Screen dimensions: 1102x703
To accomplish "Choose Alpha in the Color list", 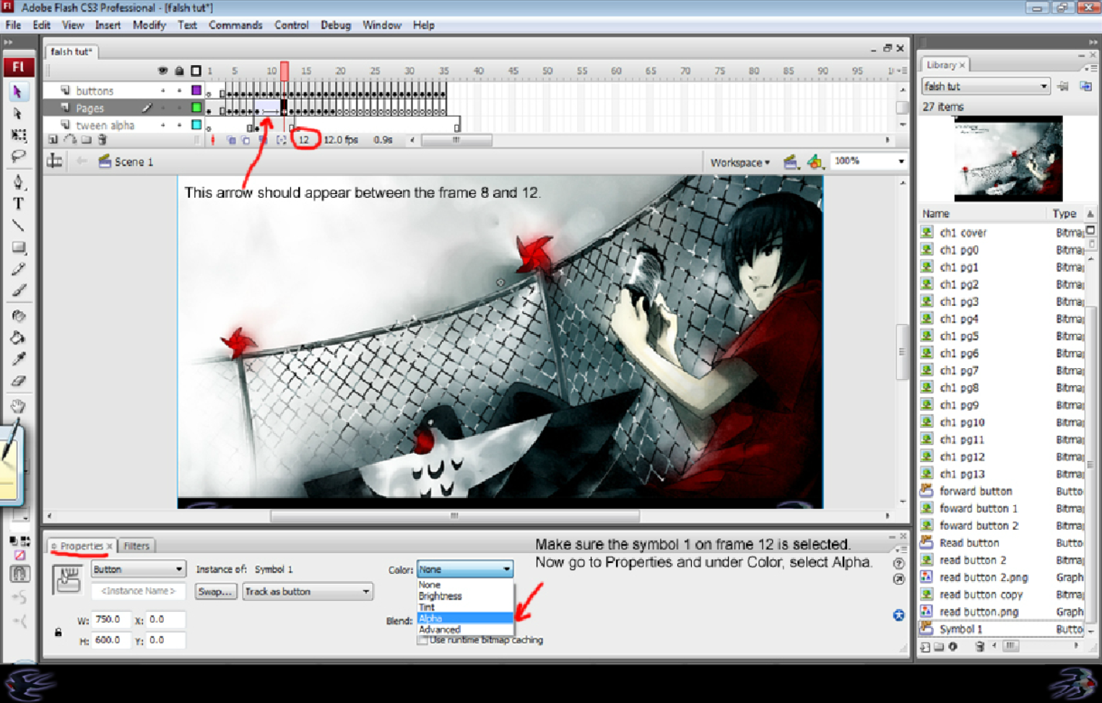I will (464, 618).
